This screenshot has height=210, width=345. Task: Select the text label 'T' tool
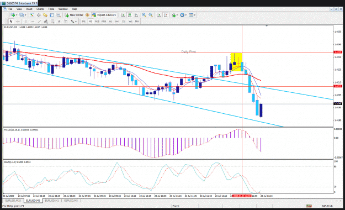pos(66,22)
